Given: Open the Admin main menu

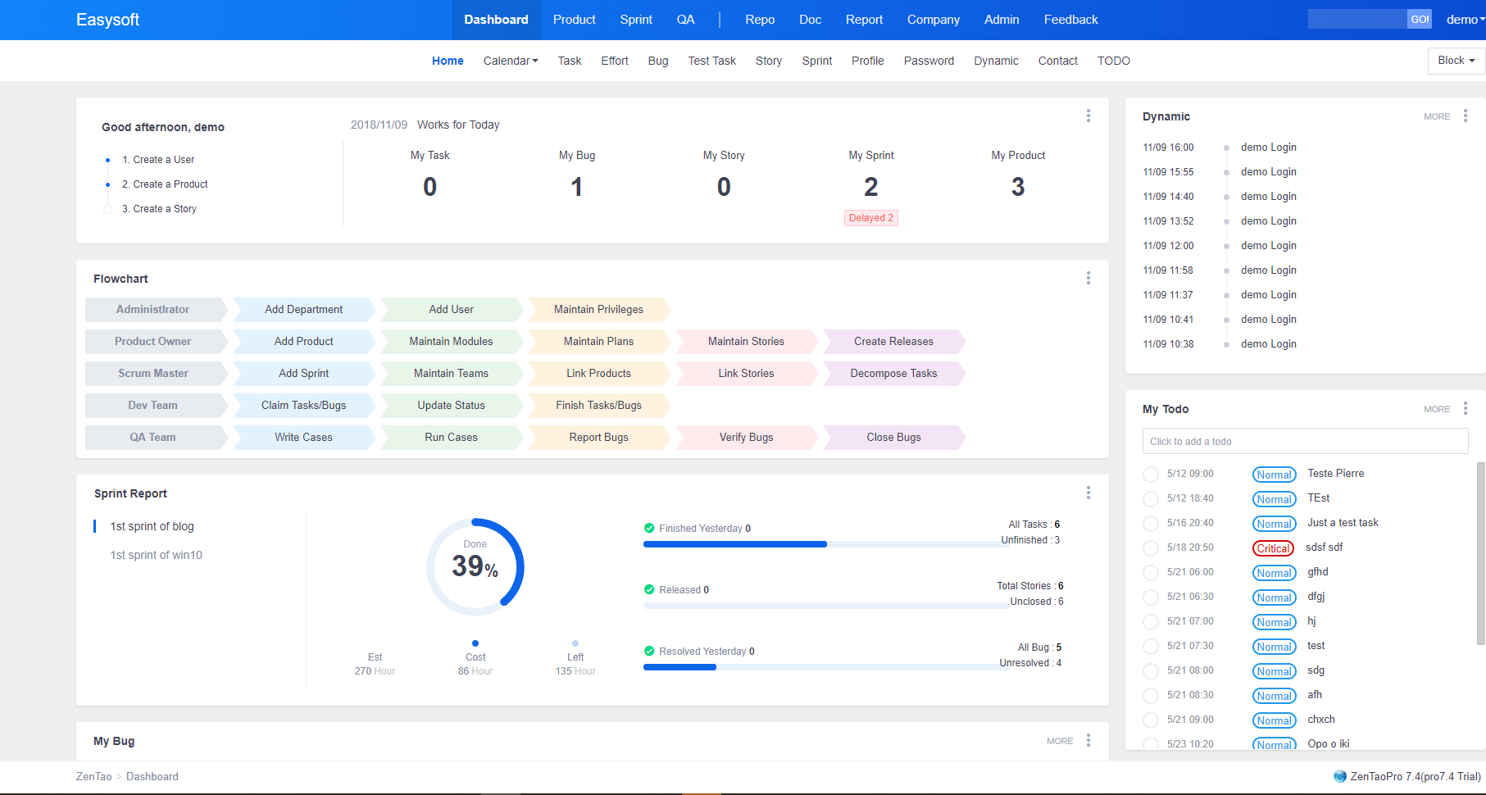Looking at the screenshot, I should (x=1002, y=20).
